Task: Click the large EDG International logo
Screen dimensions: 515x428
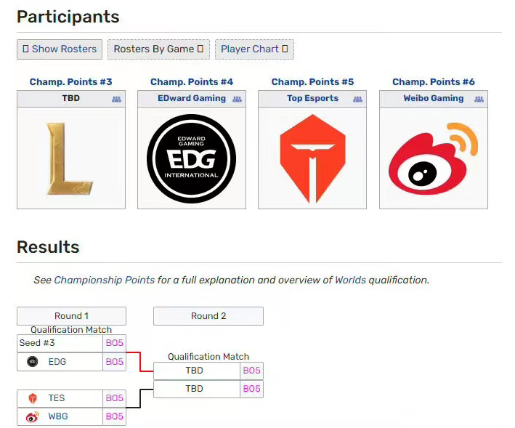Action: pos(191,158)
